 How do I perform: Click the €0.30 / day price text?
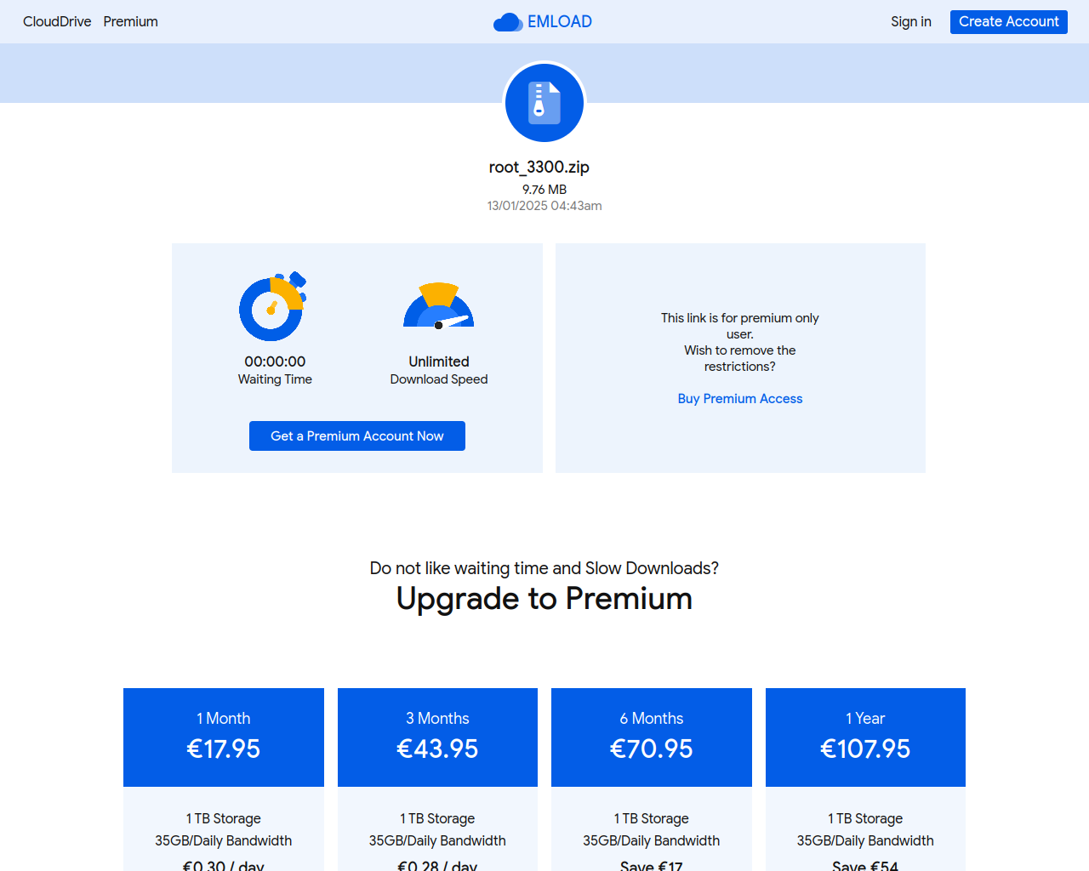[x=224, y=865]
